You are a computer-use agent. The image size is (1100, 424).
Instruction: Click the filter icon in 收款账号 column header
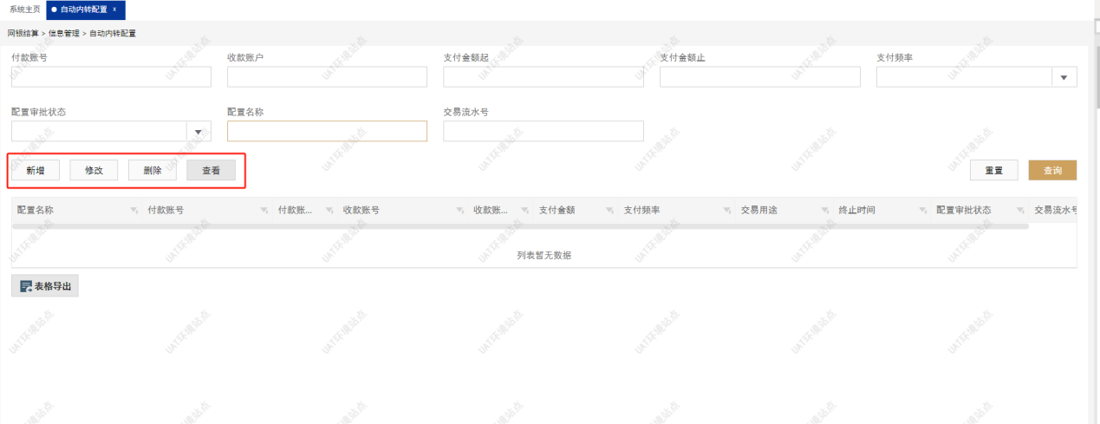coord(459,211)
